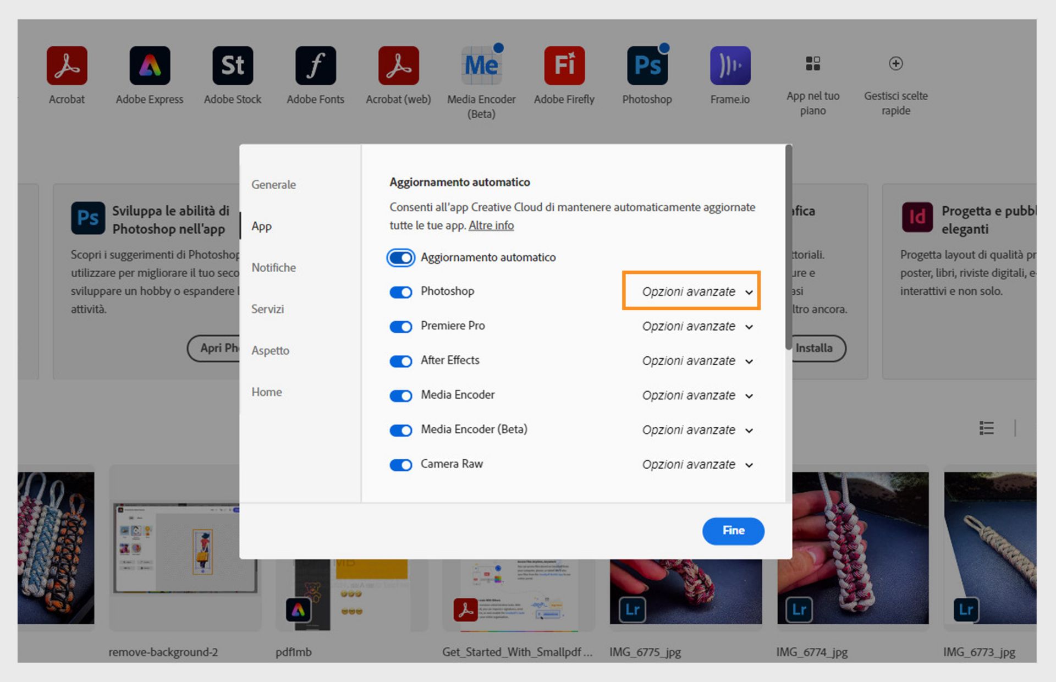Image resolution: width=1056 pixels, height=682 pixels.
Task: Open the Notifiche preferences tab
Action: coord(273,268)
